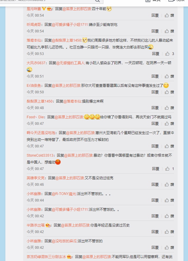The height and width of the screenshot is (261, 188).
Task: Open mention @R-TONY晨光
Action: coord(64,194)
